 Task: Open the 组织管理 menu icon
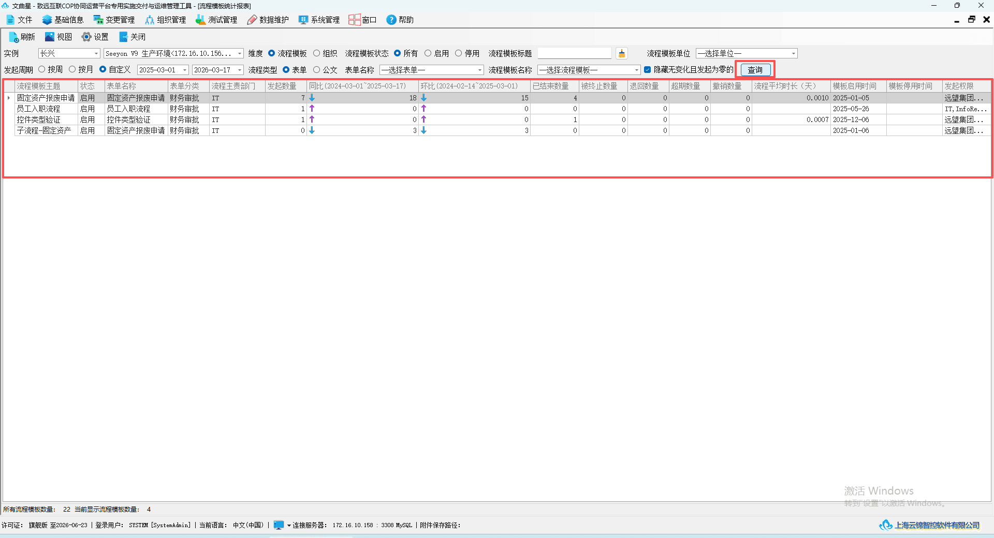tap(150, 20)
